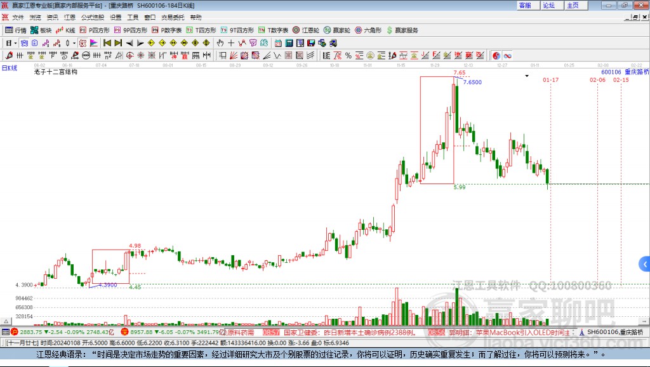Screen dimensions: 650x367
Task: Step chart left with black left arrow
Action: (129, 43)
